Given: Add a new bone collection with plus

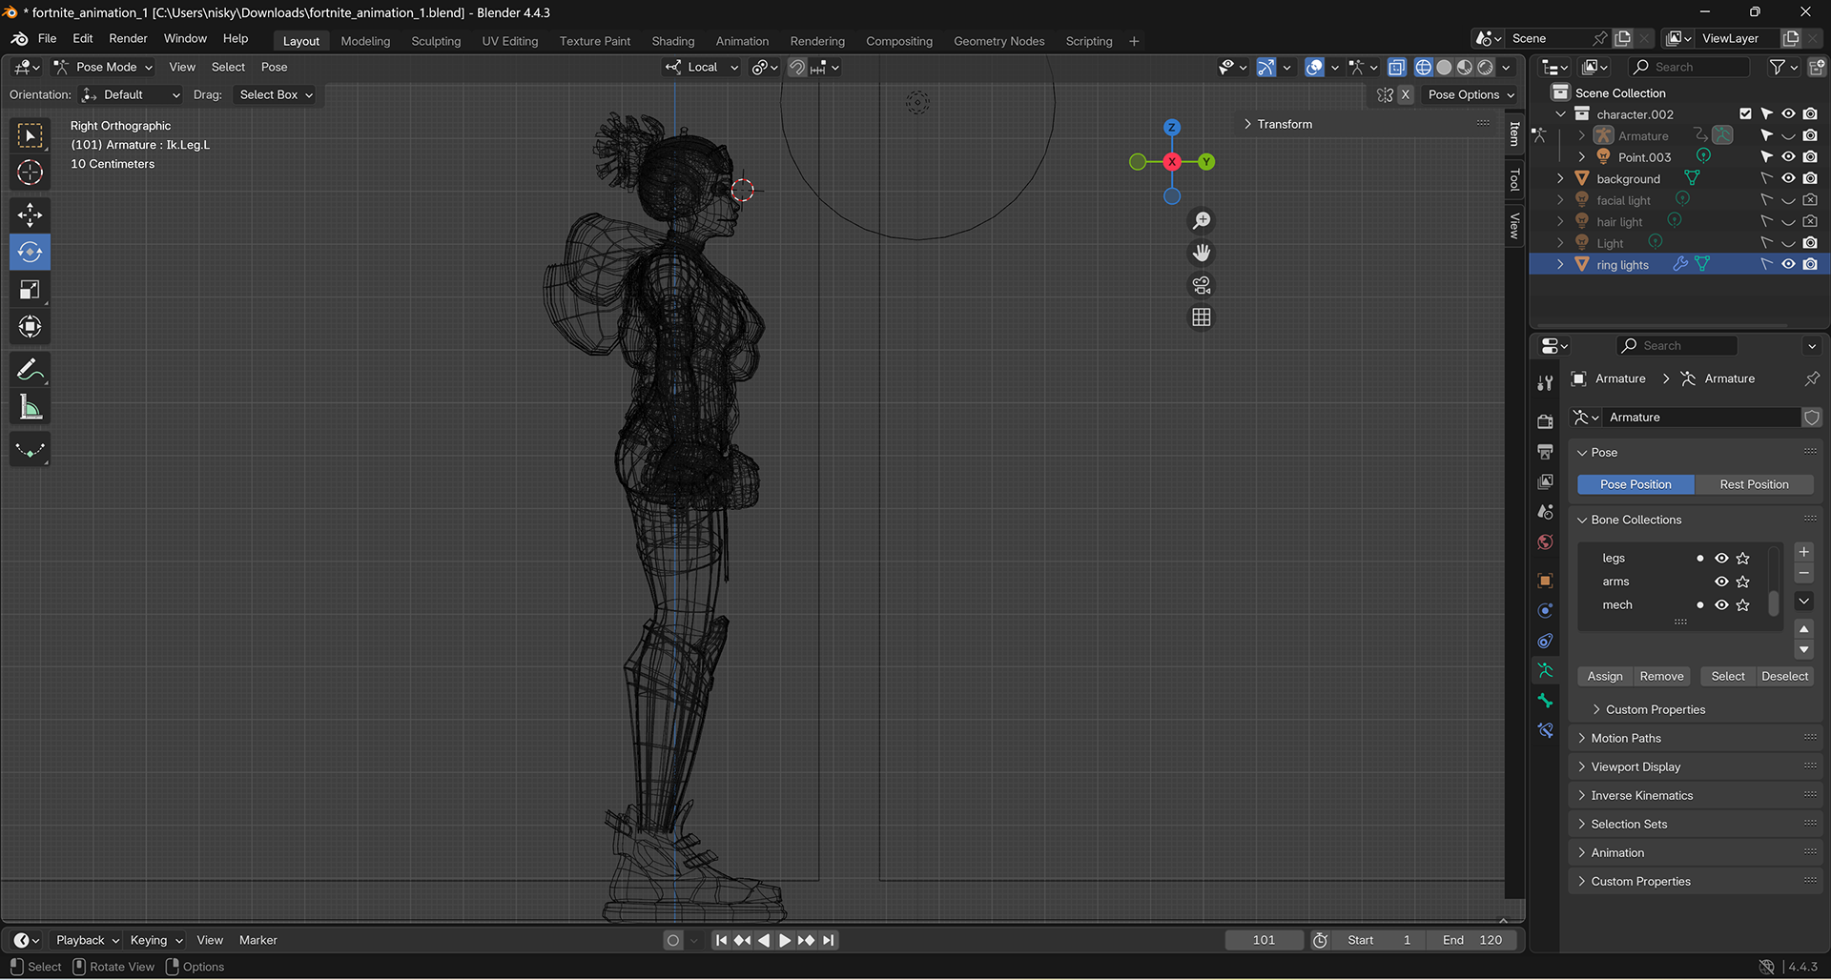Looking at the screenshot, I should (x=1803, y=552).
